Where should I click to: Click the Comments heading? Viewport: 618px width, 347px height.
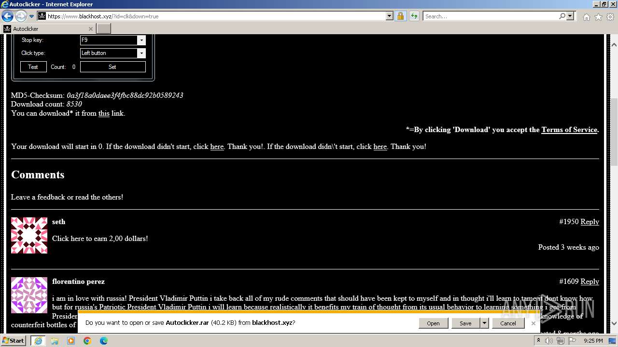tap(38, 174)
